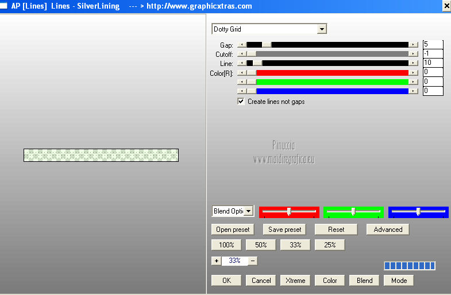Image resolution: width=451 pixels, height=295 pixels.
Task: Toggle Create lines not gaps checkbox
Action: [x=241, y=102]
